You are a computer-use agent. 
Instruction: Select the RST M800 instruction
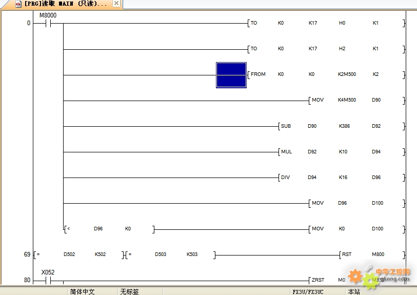pyautogui.click(x=372, y=254)
